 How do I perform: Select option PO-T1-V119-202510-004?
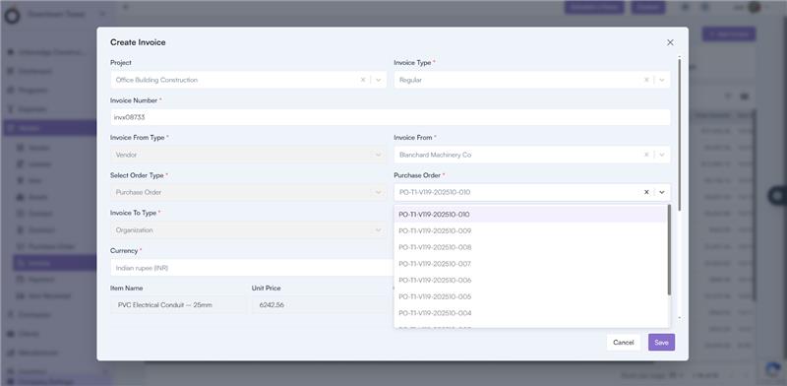530,313
